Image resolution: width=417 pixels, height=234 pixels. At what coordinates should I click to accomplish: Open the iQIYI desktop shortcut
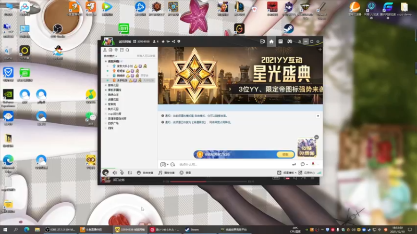pos(124,29)
